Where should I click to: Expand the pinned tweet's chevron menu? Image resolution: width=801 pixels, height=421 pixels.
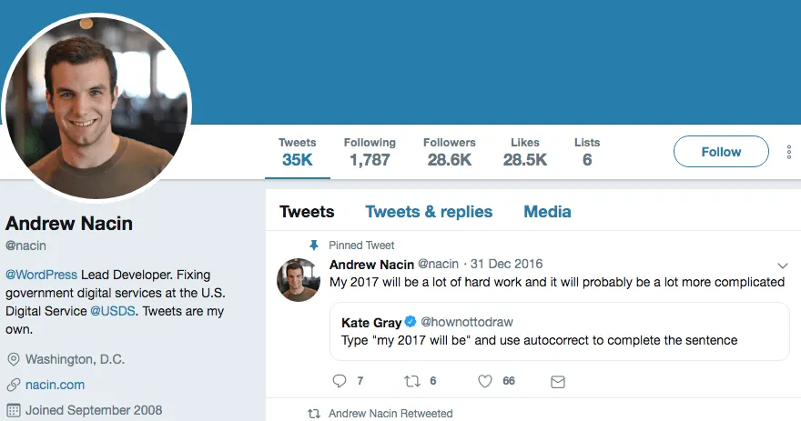click(783, 266)
